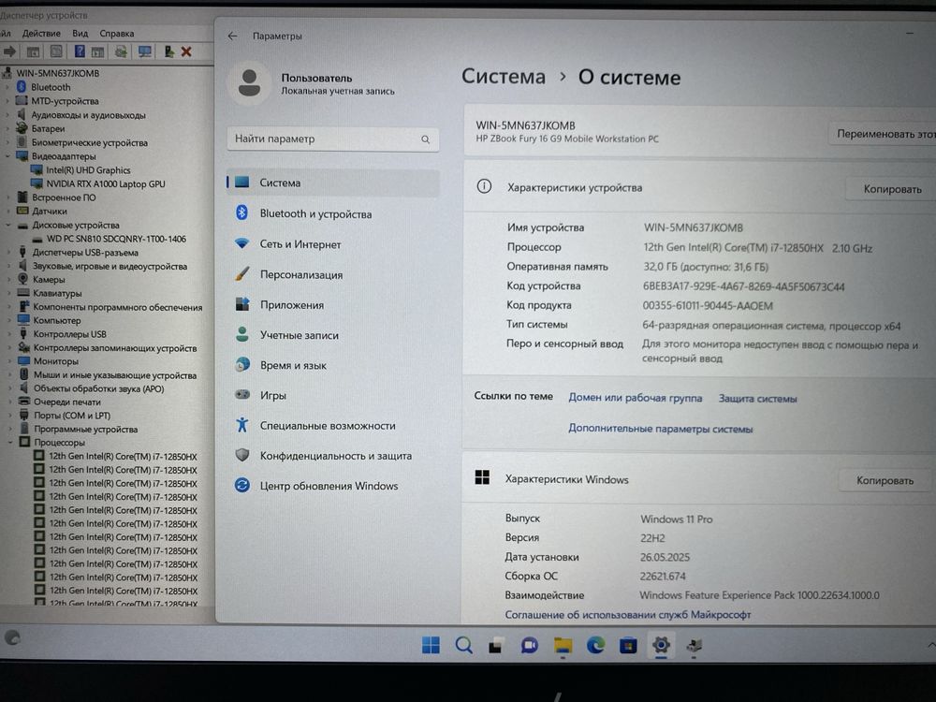Click the Windows logo beside Характеристики Windows
936x702 pixels.
tap(482, 477)
